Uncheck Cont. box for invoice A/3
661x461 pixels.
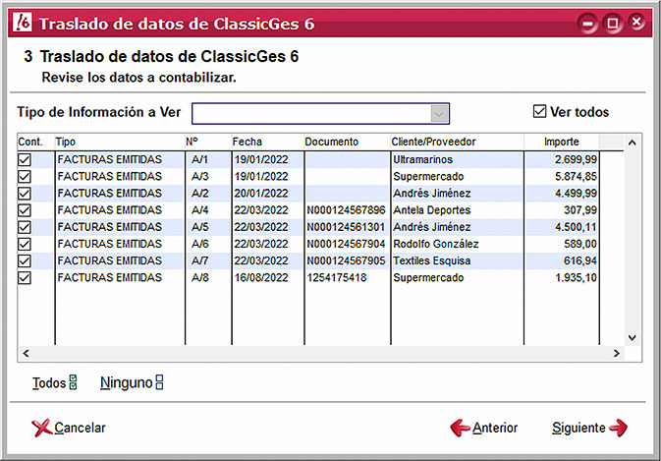25,176
